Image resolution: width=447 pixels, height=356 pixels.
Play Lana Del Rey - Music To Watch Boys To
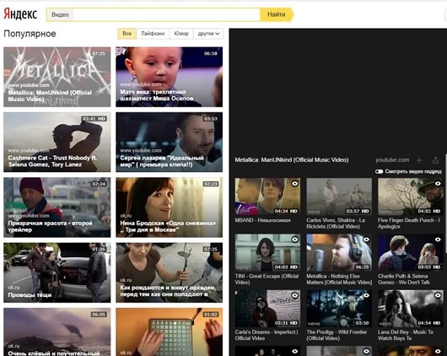point(411,309)
